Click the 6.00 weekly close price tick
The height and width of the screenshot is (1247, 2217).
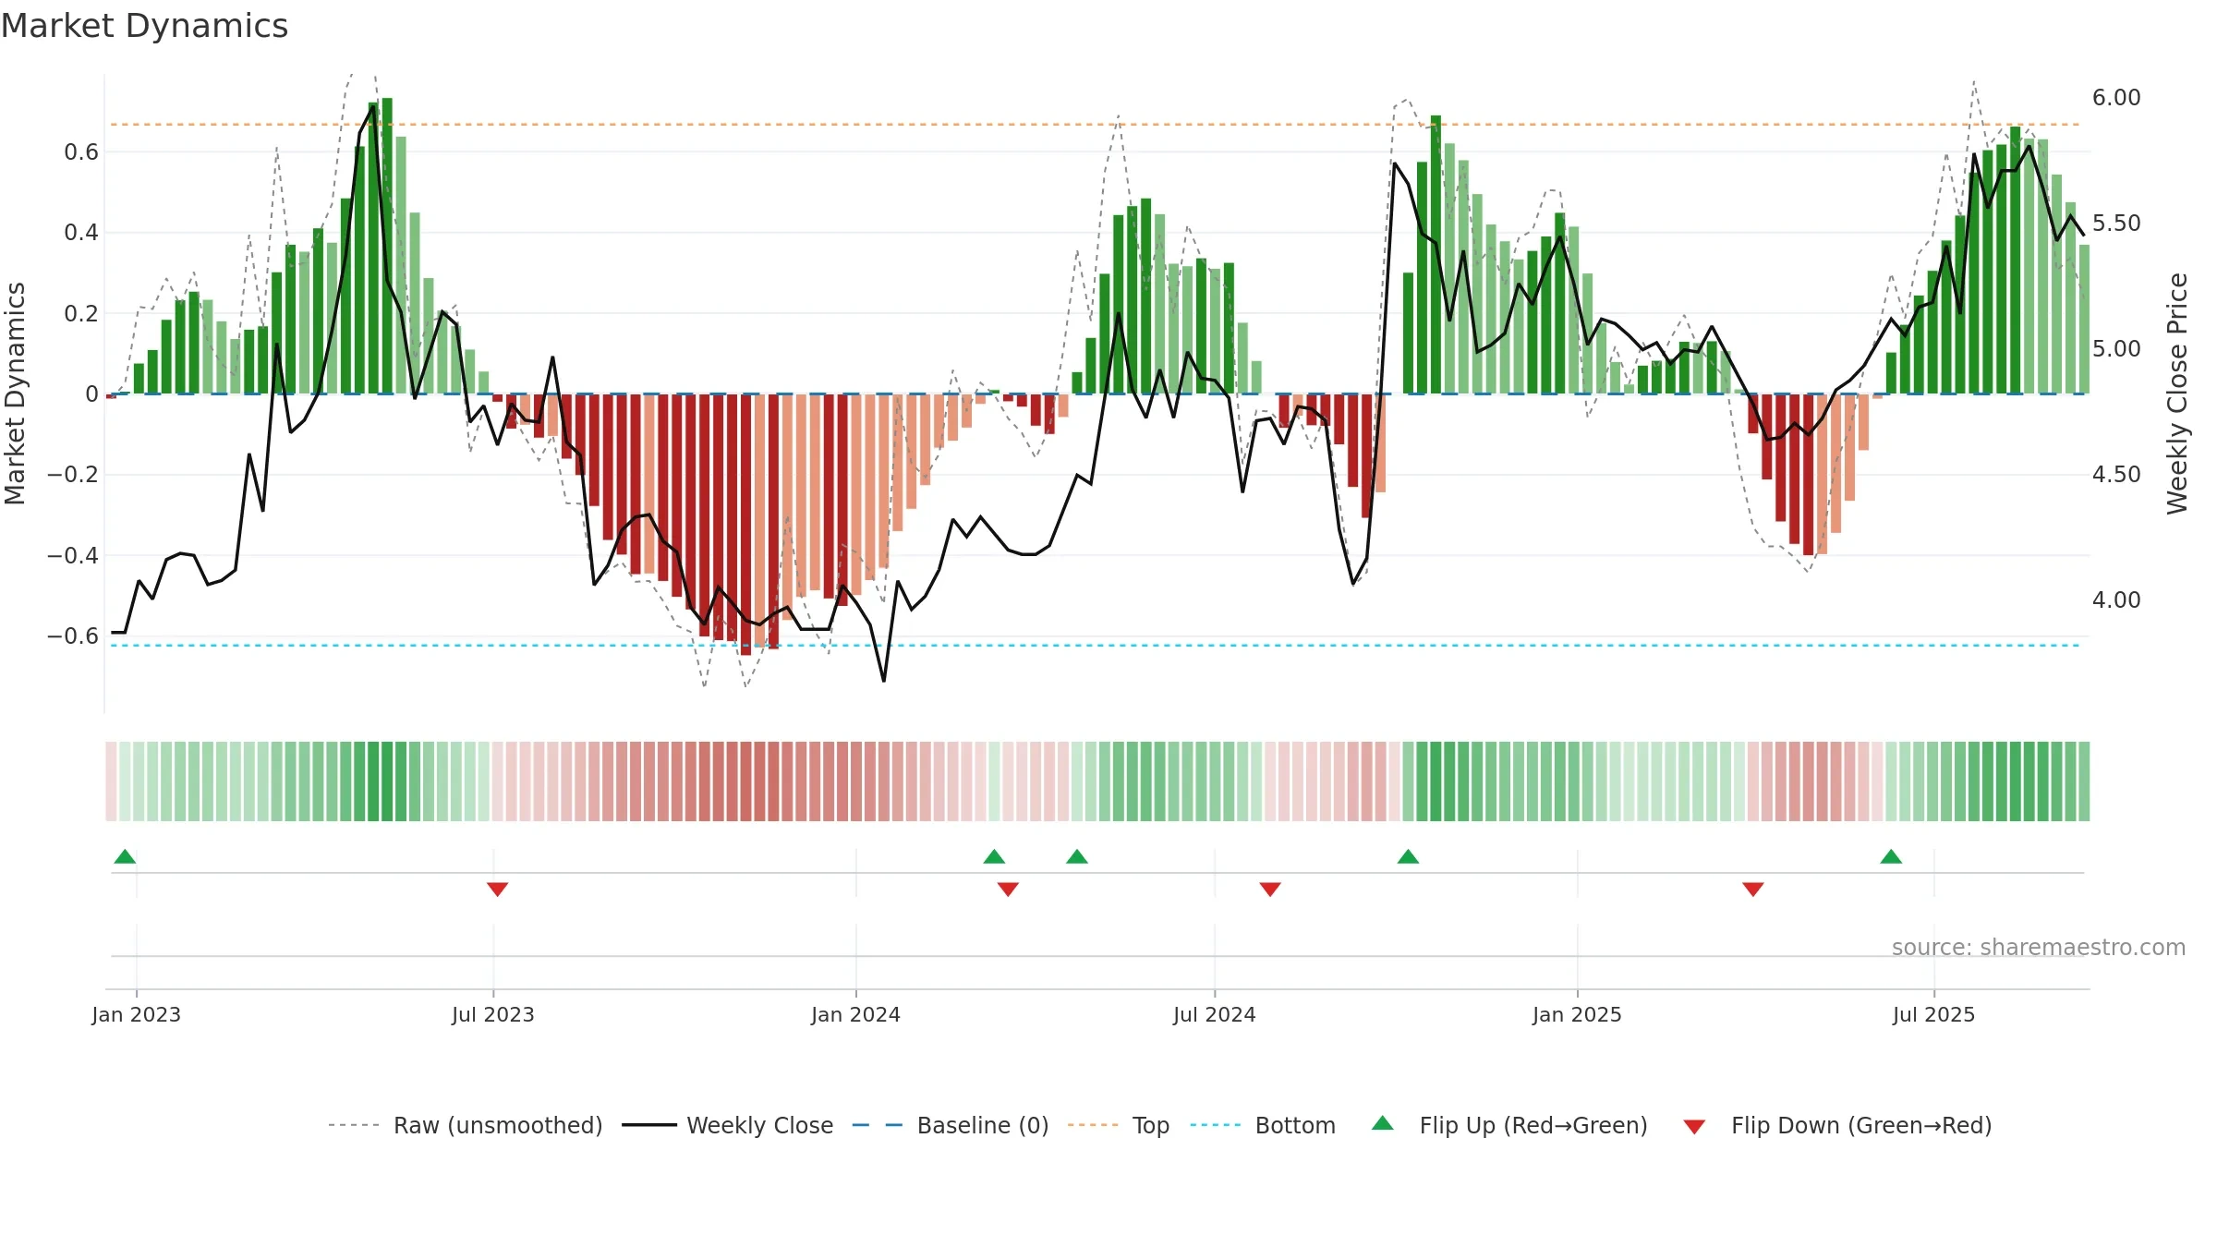2116,98
